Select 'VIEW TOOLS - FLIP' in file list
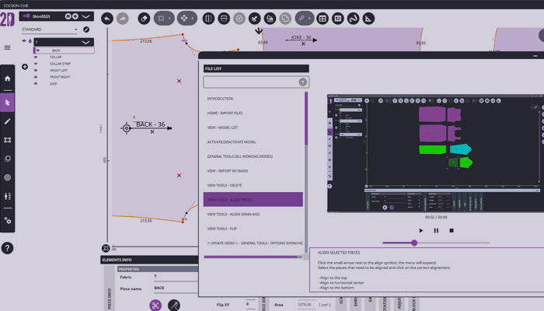Image resolution: width=544 pixels, height=311 pixels. (x=253, y=229)
